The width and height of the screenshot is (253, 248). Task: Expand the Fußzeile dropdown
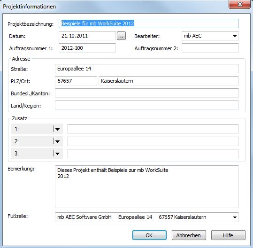point(235,217)
